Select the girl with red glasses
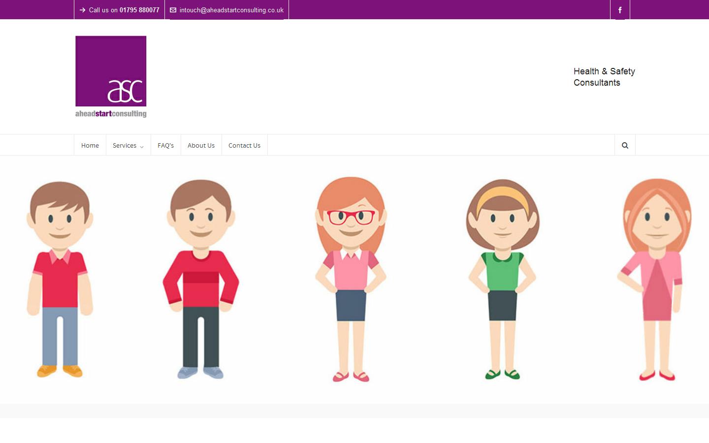The width and height of the screenshot is (709, 443). coord(350,276)
